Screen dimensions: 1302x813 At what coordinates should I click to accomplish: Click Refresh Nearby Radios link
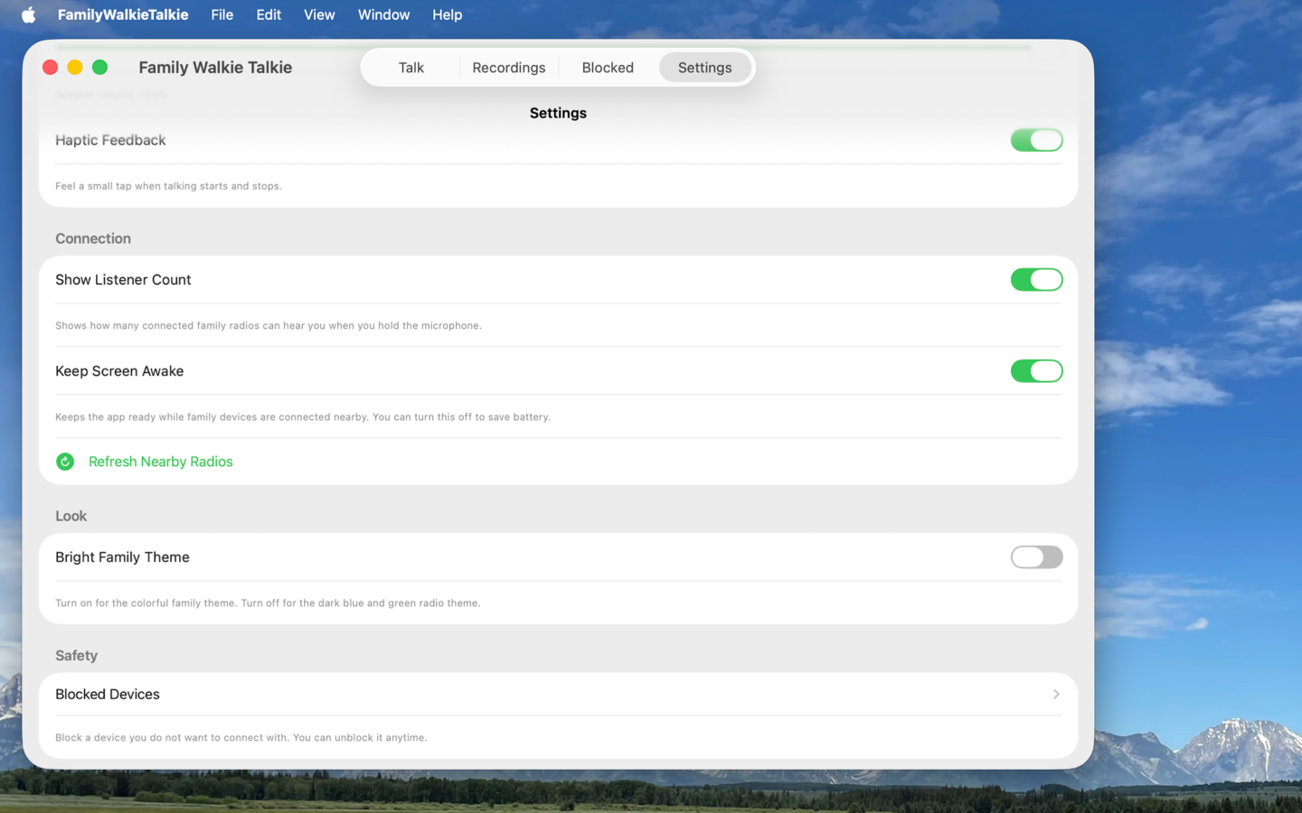[x=161, y=462]
